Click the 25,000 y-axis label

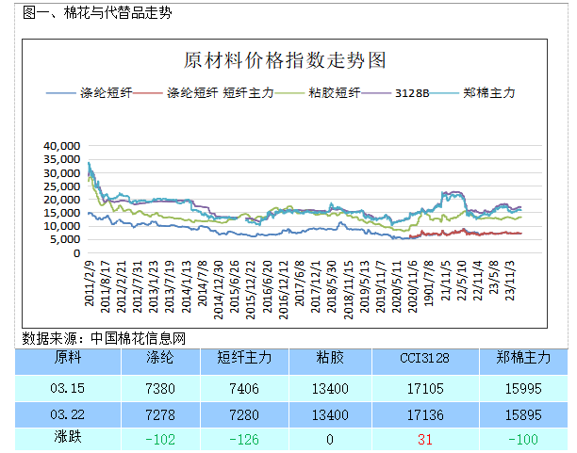coord(62,186)
